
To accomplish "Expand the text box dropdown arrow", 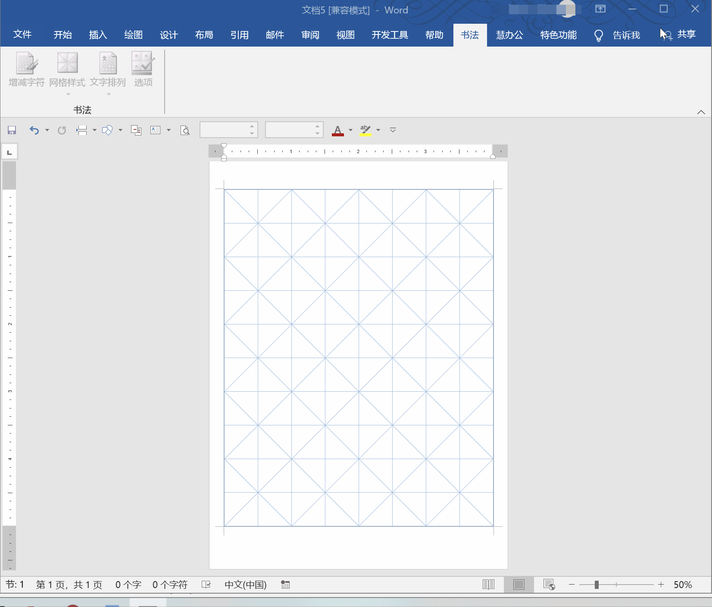I will (169, 130).
